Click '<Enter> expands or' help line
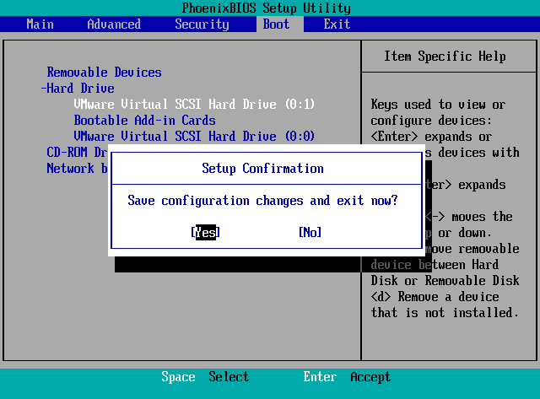 point(431,137)
